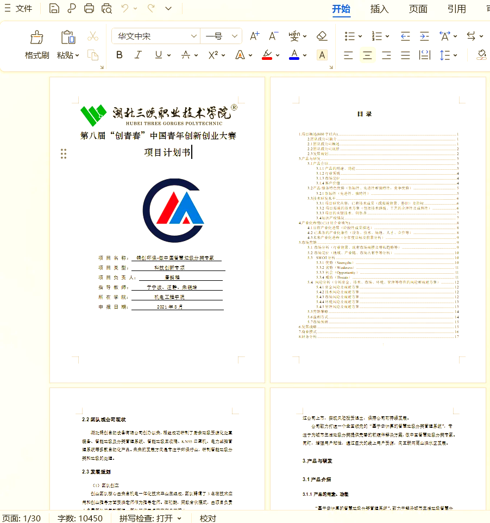Toggle Bold formatting
490x523 pixels.
click(119, 55)
